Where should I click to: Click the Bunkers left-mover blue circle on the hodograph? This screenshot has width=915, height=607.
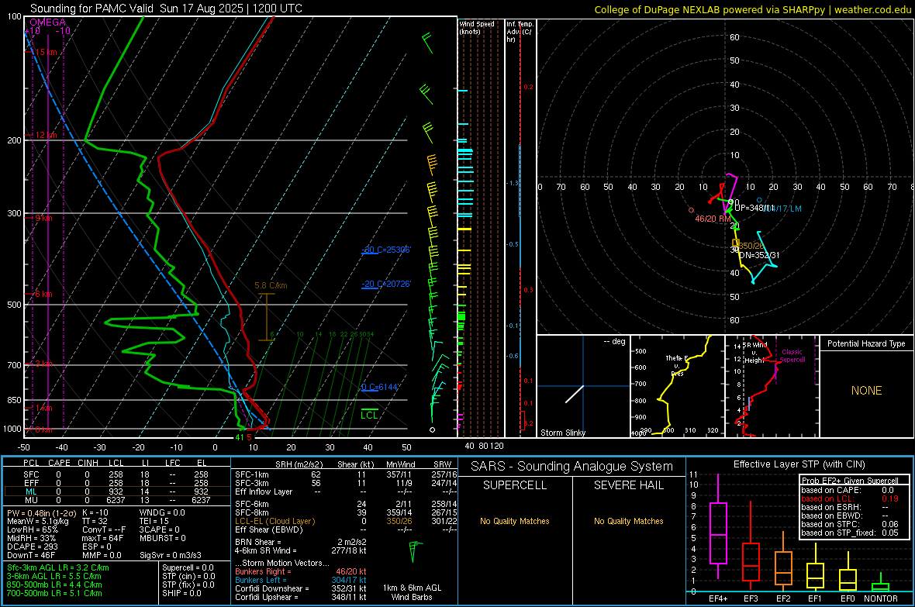[x=759, y=200]
